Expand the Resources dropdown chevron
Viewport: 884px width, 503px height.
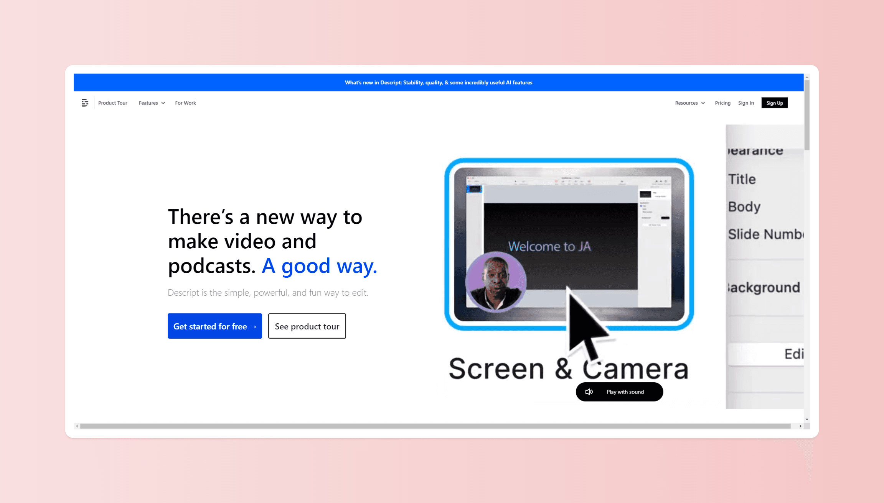point(703,103)
